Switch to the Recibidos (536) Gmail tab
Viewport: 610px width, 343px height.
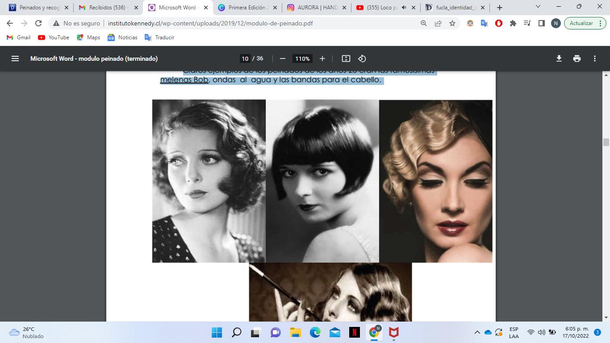tap(109, 8)
